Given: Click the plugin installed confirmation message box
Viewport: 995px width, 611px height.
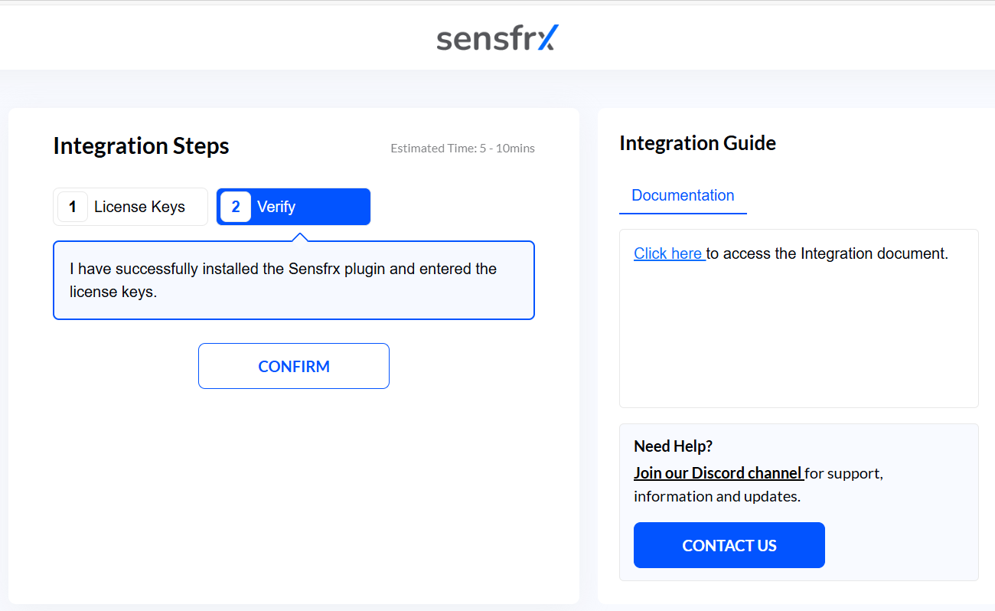Looking at the screenshot, I should (294, 280).
